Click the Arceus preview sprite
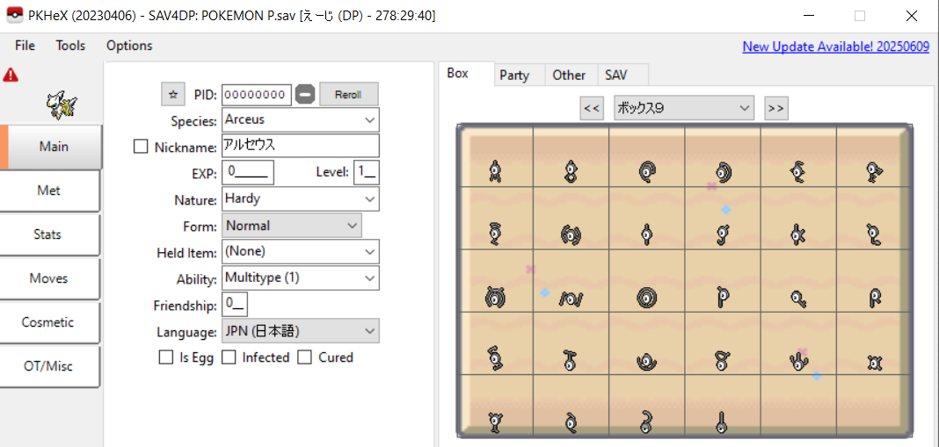The image size is (939, 447). pos(62,105)
